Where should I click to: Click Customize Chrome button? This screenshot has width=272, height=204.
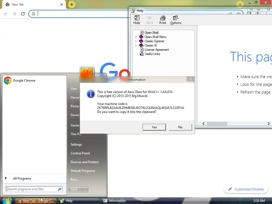point(246,189)
